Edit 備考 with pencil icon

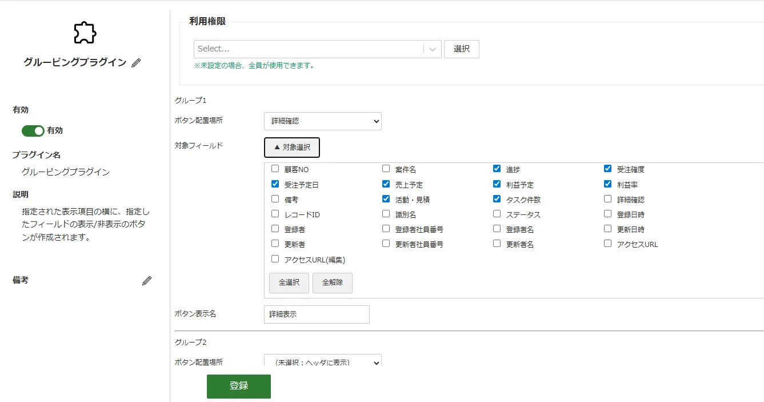click(147, 281)
